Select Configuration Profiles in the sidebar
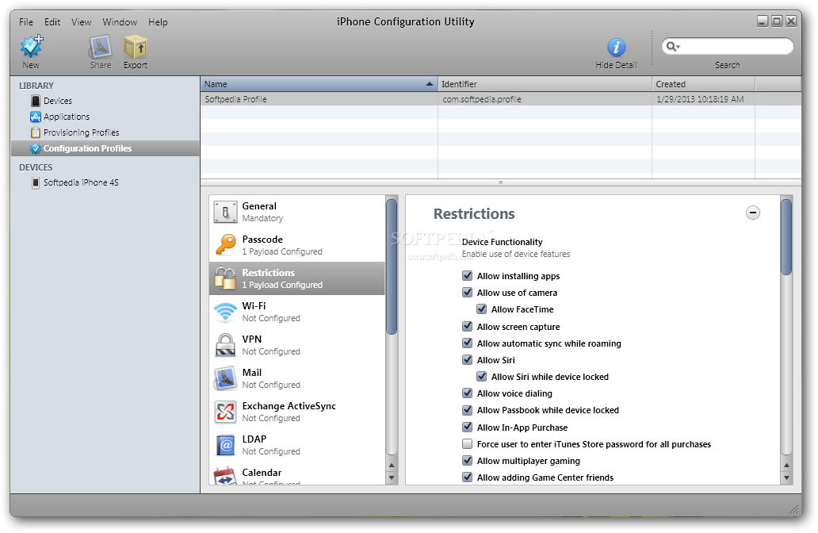818x533 pixels. point(105,148)
